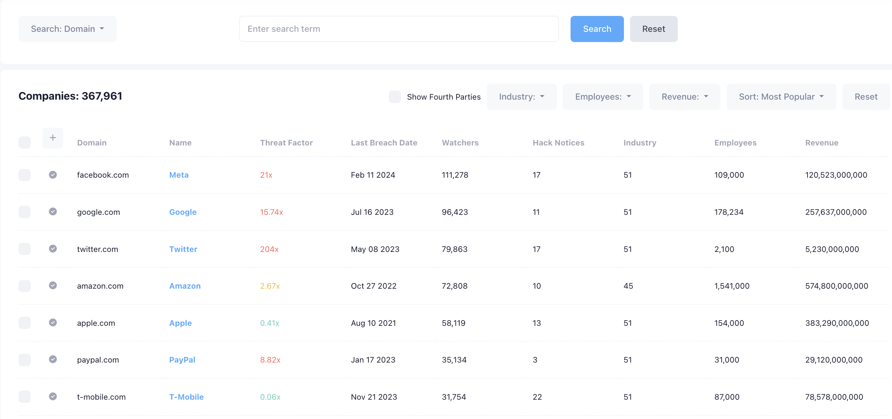Image resolution: width=892 pixels, height=419 pixels.
Task: Click the check circle icon beside twitter.com
Action: click(53, 249)
